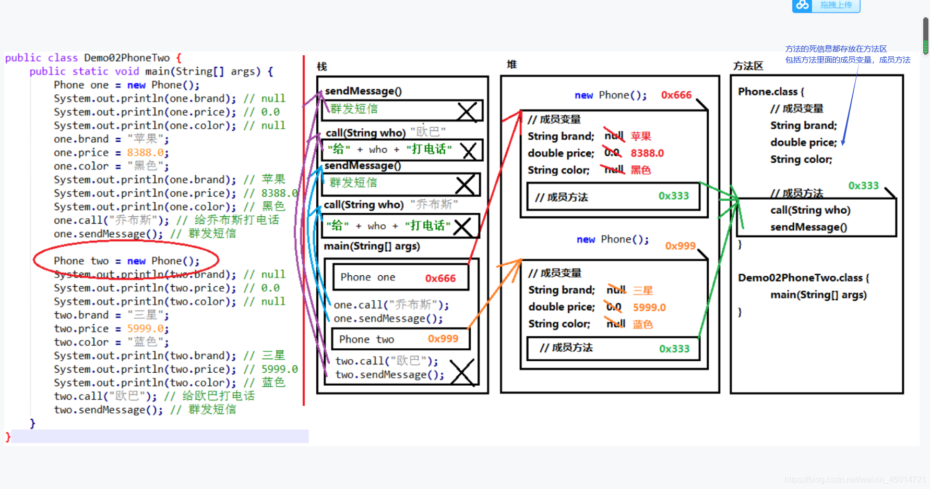Click the "public static void main(String[] args) {" line
Viewport: 930px width, 489px height.
[x=151, y=71]
